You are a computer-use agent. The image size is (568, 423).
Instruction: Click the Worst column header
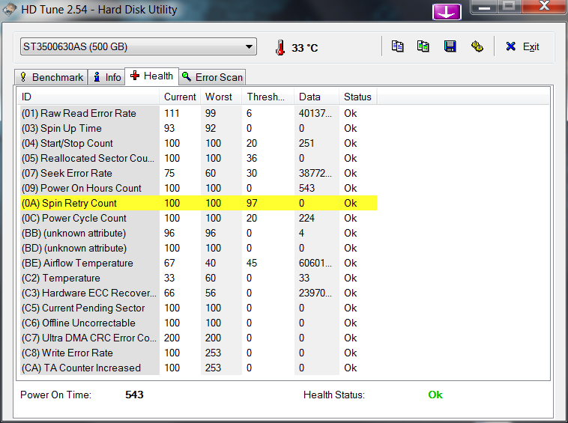pos(221,97)
